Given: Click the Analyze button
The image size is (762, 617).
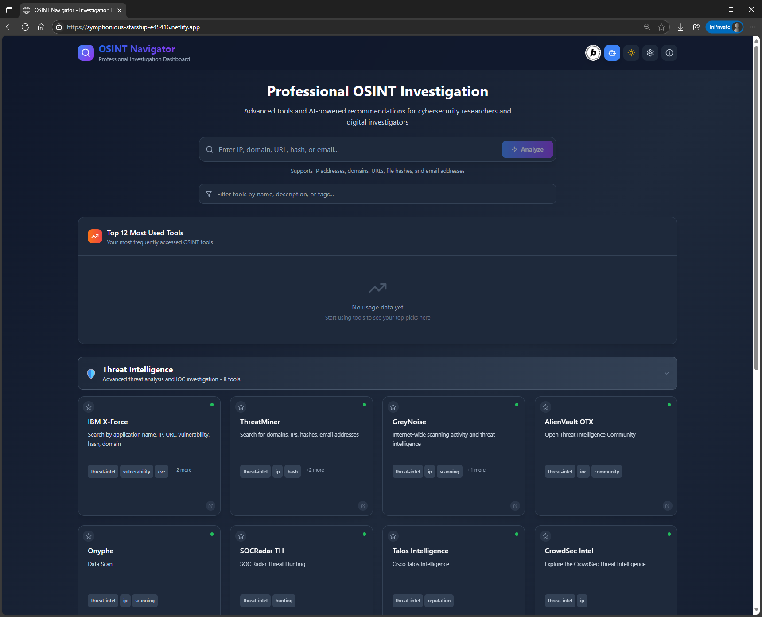Looking at the screenshot, I should [x=527, y=149].
